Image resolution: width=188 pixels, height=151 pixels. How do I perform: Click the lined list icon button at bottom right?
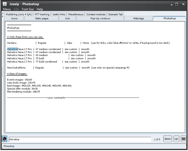point(183,139)
